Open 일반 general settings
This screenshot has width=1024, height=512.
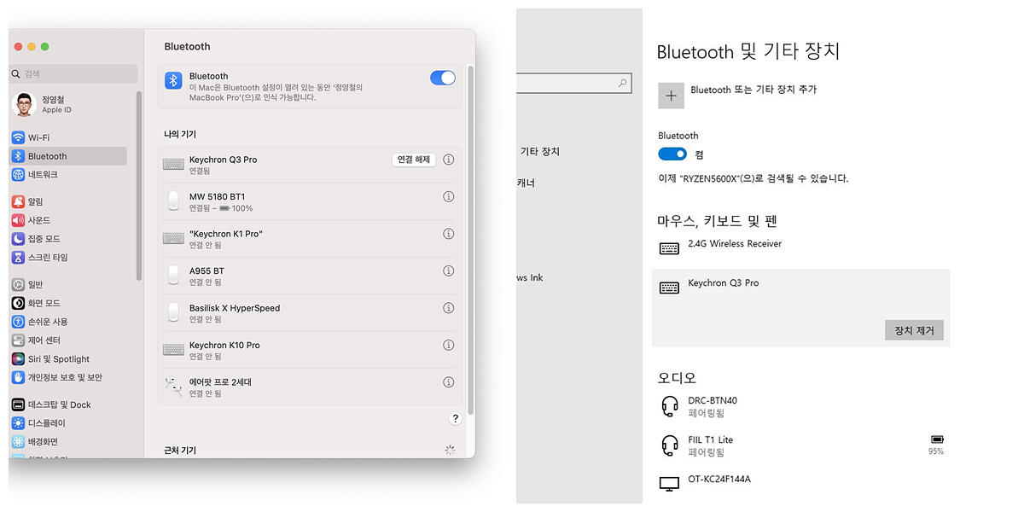[68, 284]
